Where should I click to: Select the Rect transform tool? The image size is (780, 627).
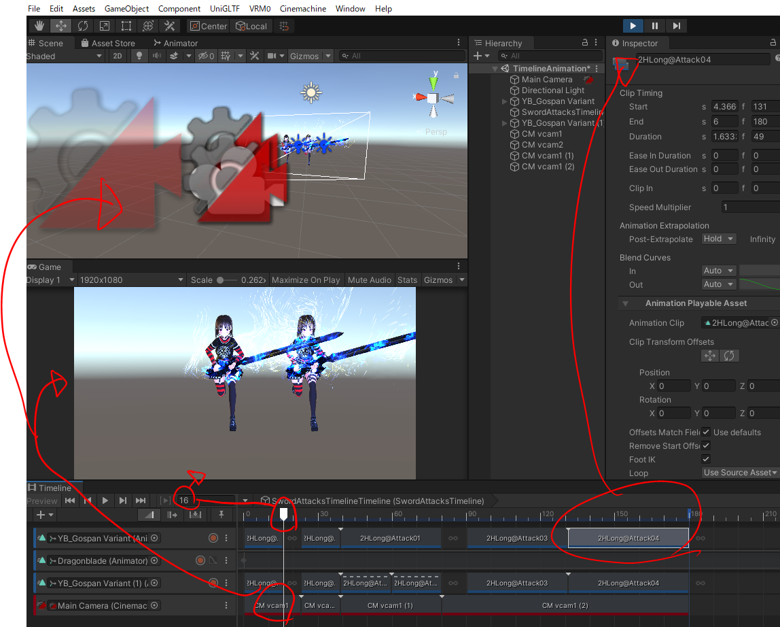pyautogui.click(x=126, y=26)
